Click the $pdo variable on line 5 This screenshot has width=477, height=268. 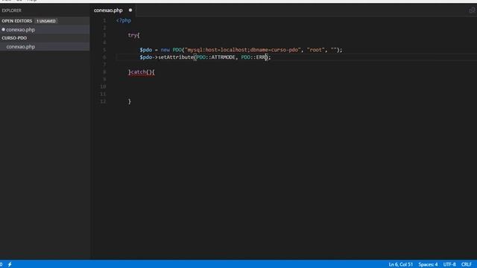tap(146, 50)
